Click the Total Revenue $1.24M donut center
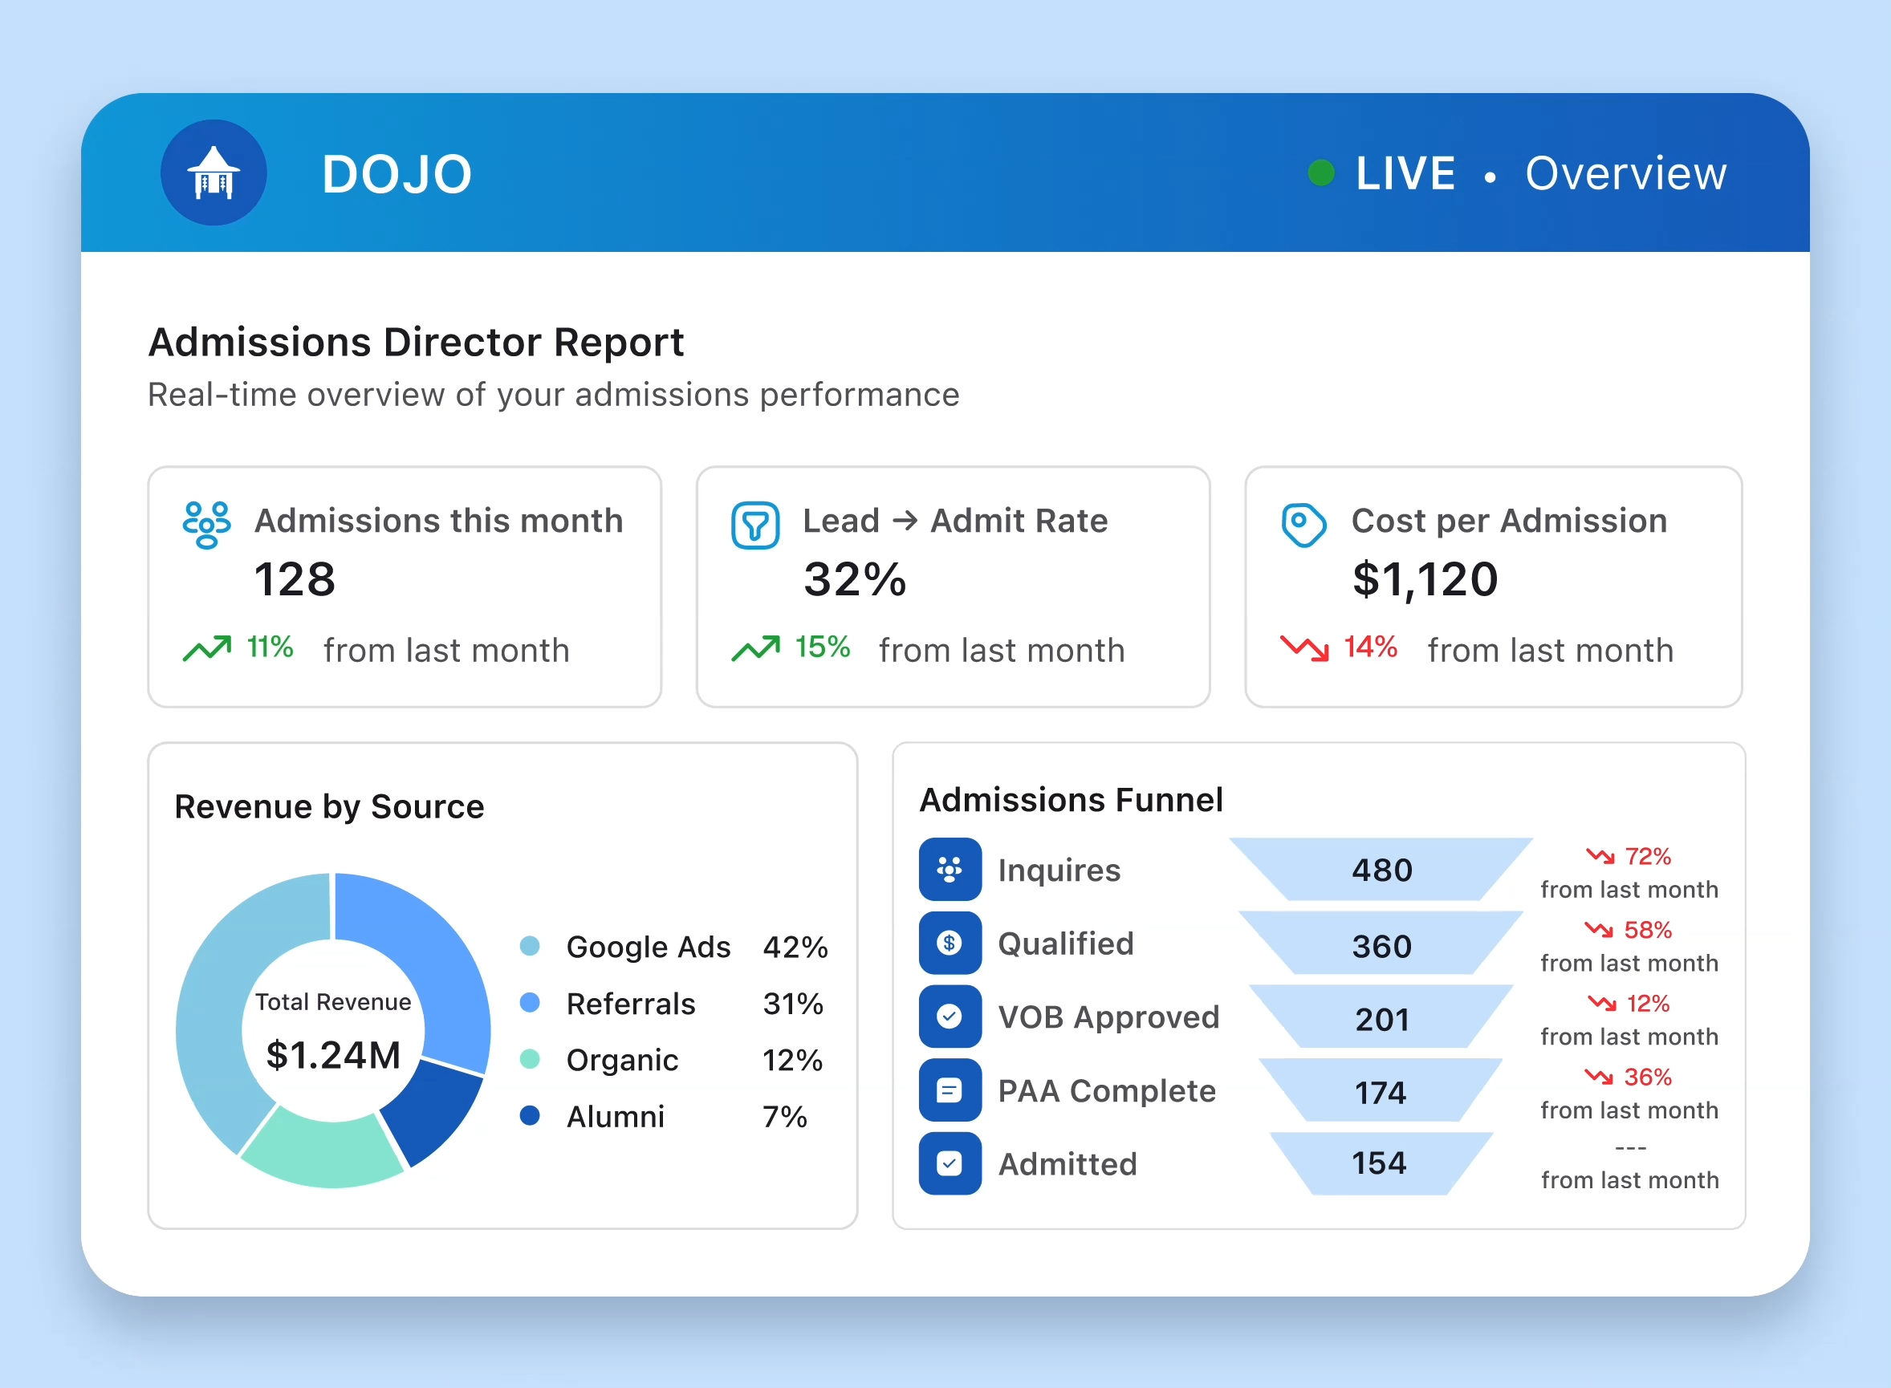1891x1388 pixels. pyautogui.click(x=333, y=1032)
